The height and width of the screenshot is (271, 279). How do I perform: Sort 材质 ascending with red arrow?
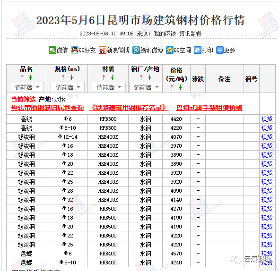click(x=104, y=77)
